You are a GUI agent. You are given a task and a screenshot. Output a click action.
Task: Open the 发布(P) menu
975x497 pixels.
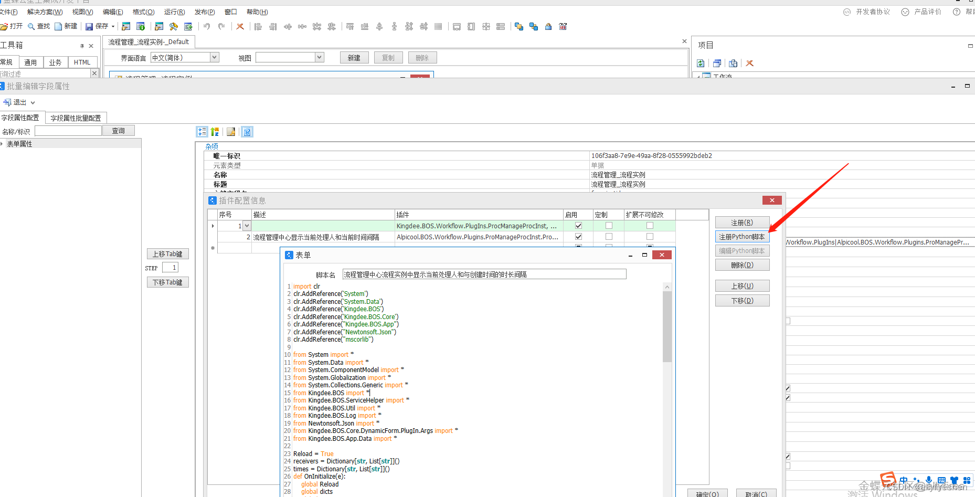coord(205,12)
